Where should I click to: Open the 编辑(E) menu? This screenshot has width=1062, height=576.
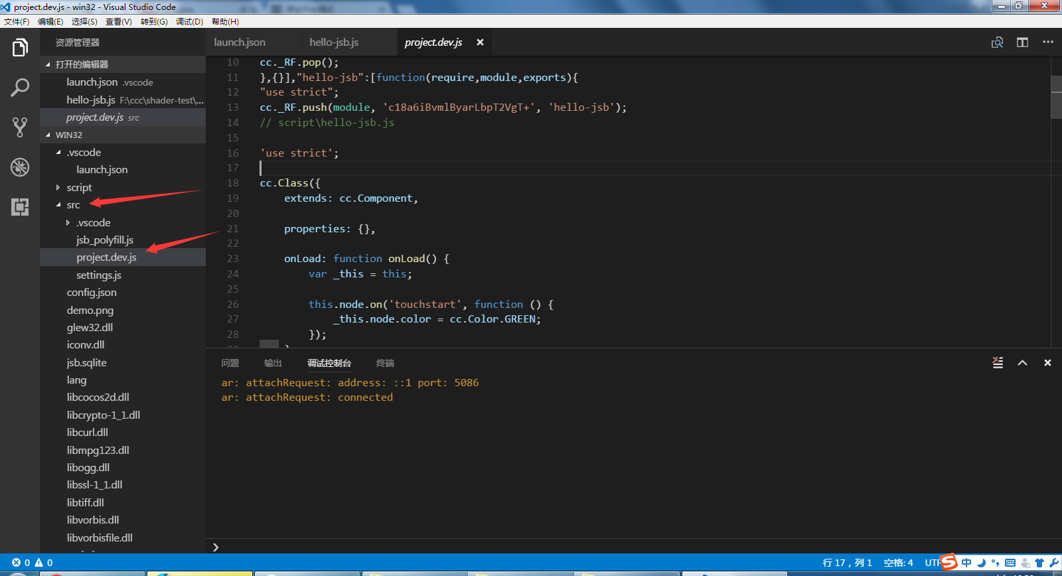point(50,22)
